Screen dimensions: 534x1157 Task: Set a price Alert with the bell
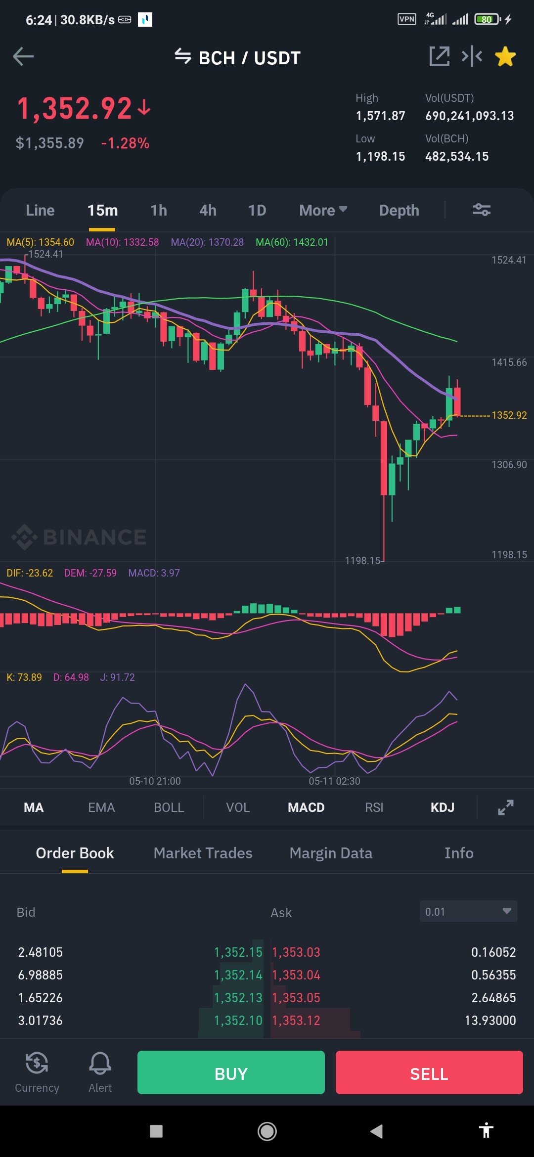click(x=100, y=1072)
